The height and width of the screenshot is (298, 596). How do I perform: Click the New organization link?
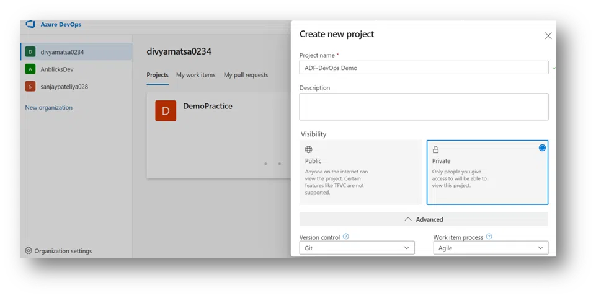tap(49, 108)
